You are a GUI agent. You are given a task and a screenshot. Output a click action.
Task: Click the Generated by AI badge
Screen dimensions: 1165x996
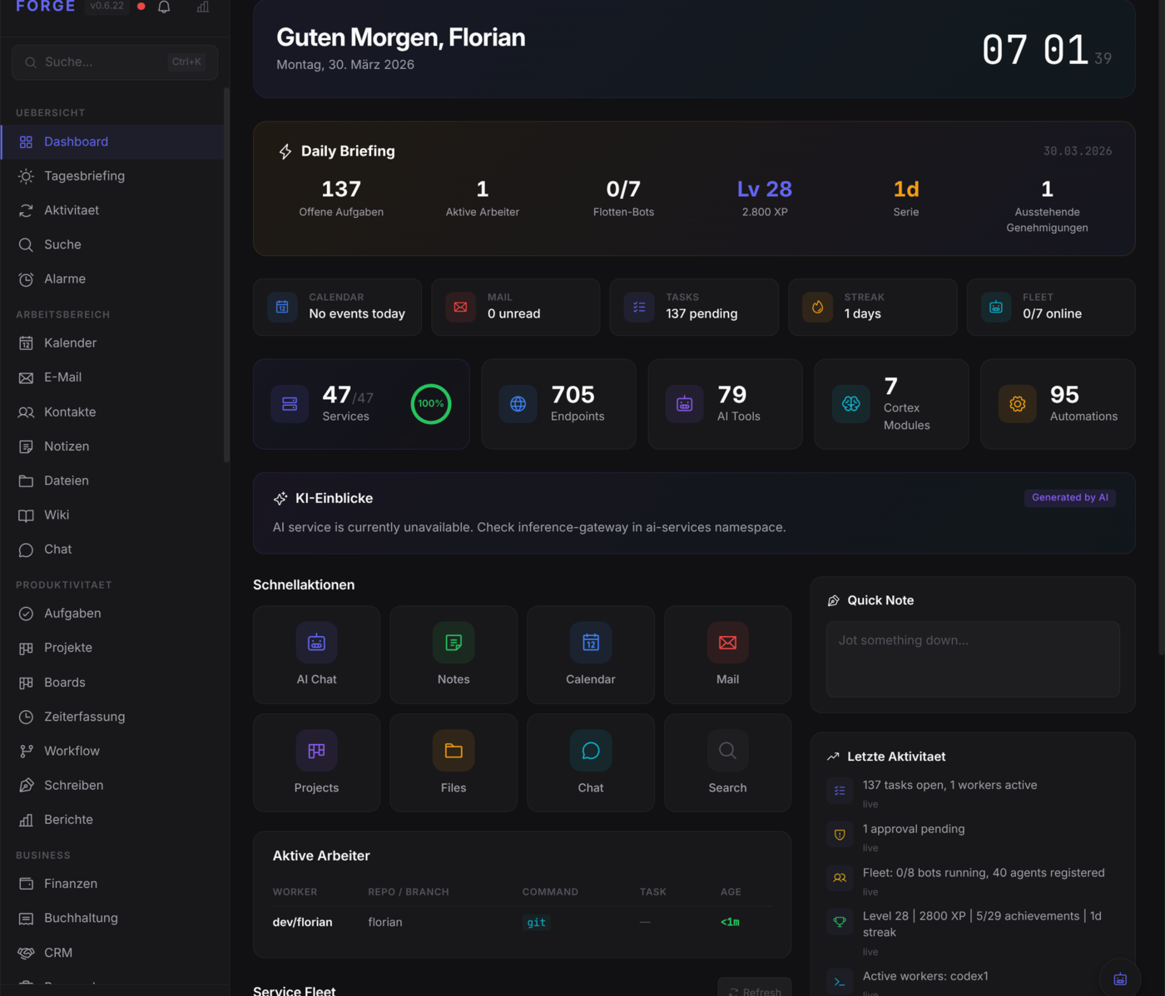point(1070,497)
